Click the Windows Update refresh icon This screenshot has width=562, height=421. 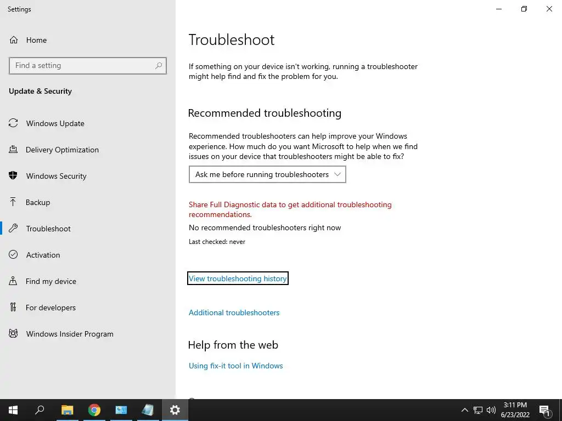click(13, 123)
